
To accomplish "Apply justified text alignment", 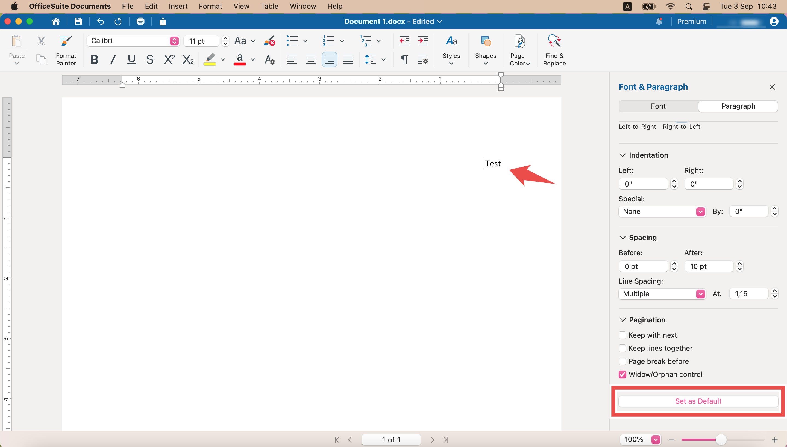I will (x=348, y=59).
